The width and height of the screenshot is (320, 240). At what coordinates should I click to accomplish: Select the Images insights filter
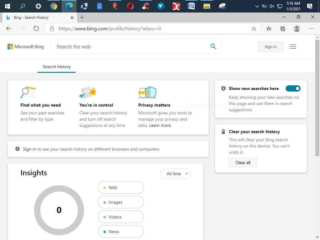[x=121, y=202]
